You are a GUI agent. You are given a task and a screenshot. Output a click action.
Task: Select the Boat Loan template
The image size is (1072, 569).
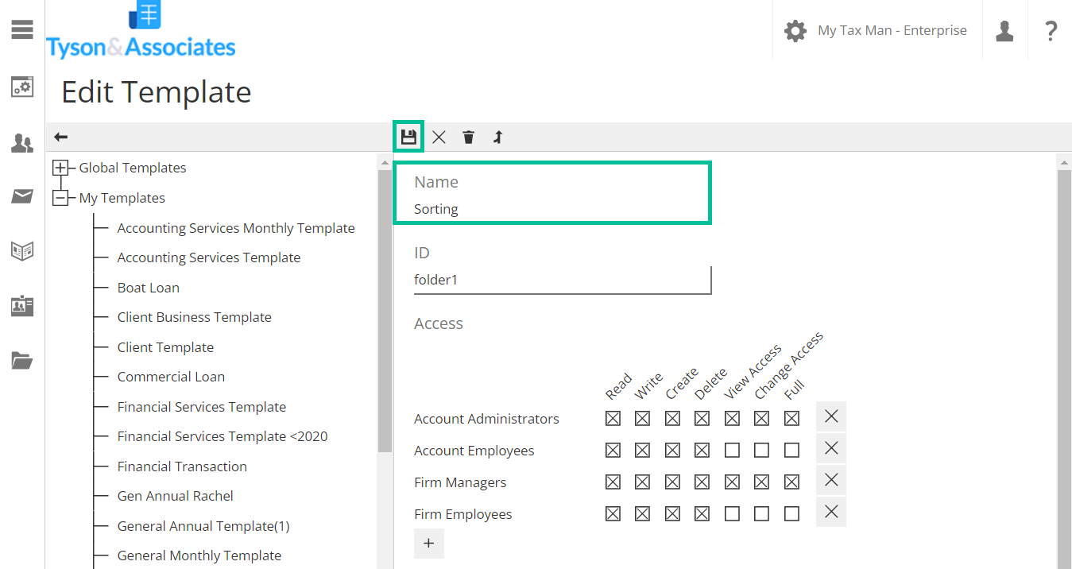149,287
